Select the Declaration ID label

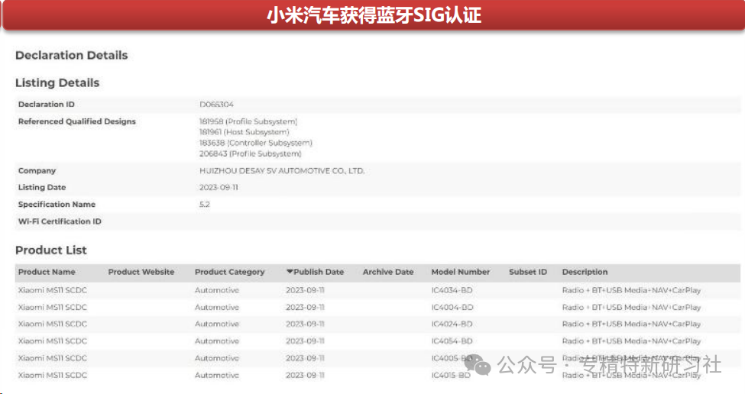click(46, 105)
